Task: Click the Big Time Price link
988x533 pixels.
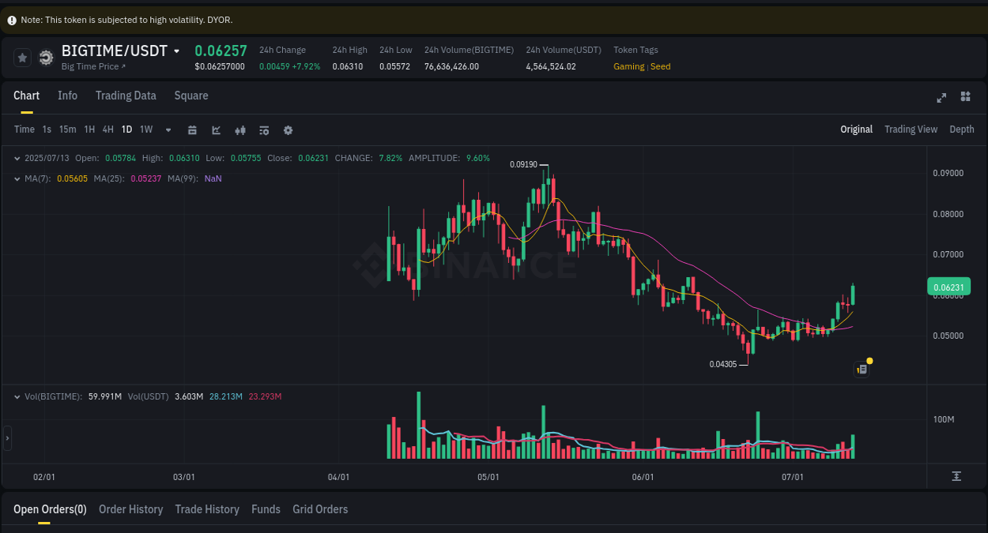Action: coord(89,66)
